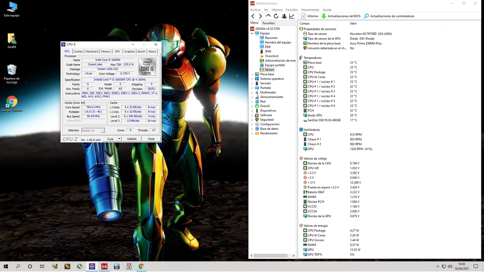Image resolution: width=484 pixels, height=276 pixels.
Task: Click the Campo column header
Action: pos(323,23)
